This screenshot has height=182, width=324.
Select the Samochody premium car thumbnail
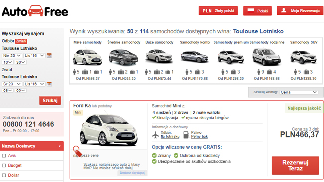click(x=231, y=57)
